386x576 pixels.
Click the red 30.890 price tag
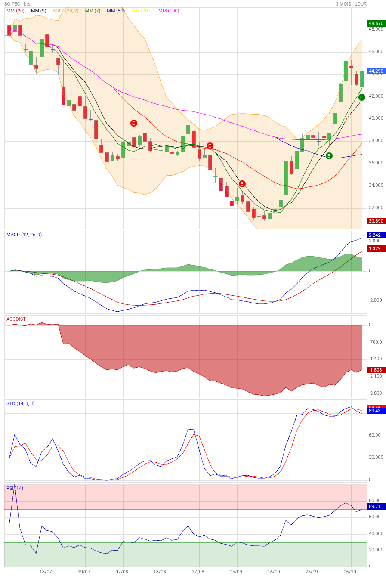[377, 221]
